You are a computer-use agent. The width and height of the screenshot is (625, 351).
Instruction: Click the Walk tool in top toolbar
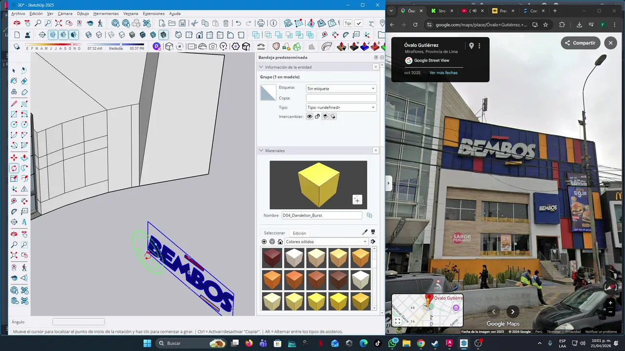tap(100, 23)
